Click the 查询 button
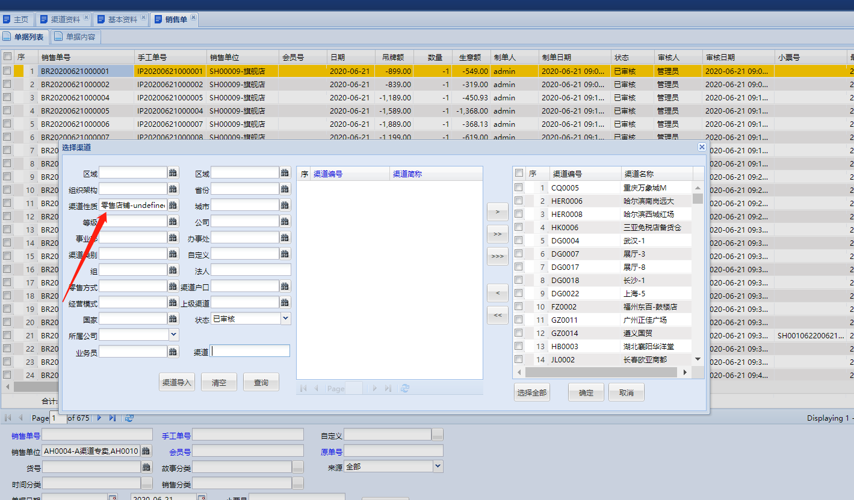 (261, 382)
